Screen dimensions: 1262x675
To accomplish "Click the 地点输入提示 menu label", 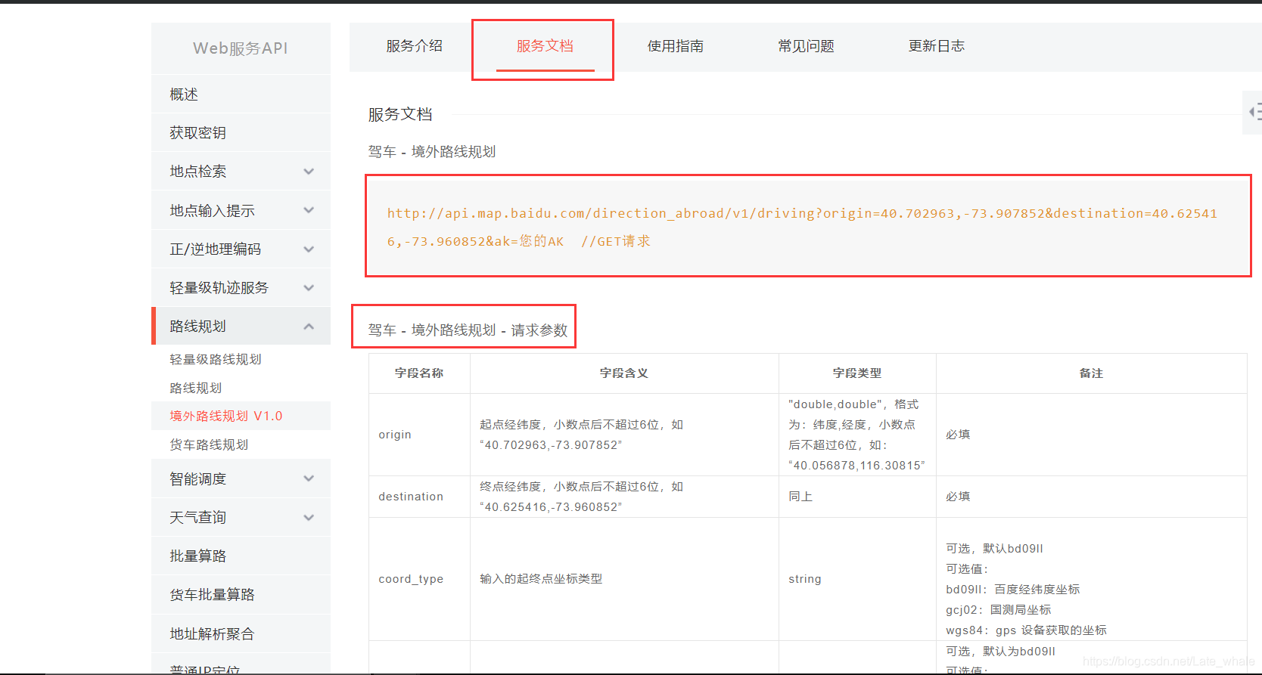I will [x=212, y=211].
